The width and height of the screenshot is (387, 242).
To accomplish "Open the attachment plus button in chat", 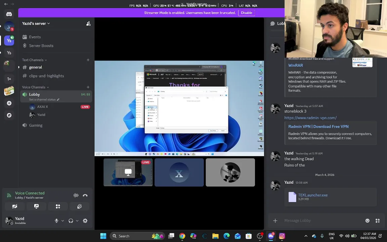I will [275, 220].
